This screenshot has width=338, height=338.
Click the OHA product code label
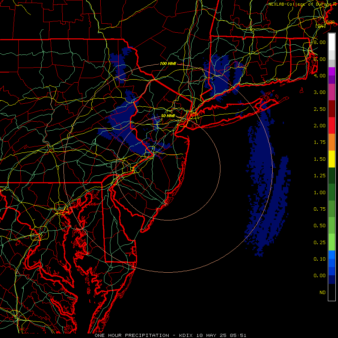(330, 23)
